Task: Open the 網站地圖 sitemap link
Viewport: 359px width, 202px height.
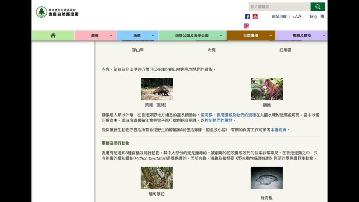Action: click(279, 16)
